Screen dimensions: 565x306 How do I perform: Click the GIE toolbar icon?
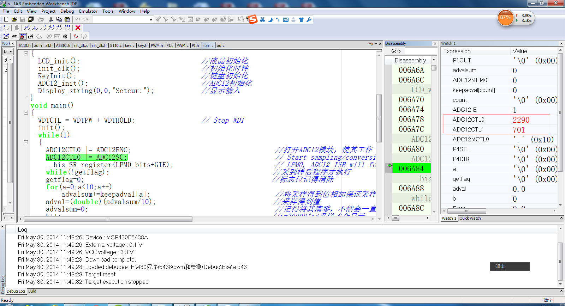point(14,36)
